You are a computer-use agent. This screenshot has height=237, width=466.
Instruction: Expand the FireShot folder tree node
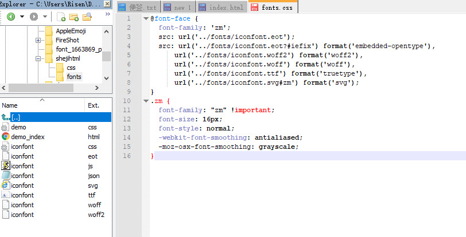click(38, 40)
